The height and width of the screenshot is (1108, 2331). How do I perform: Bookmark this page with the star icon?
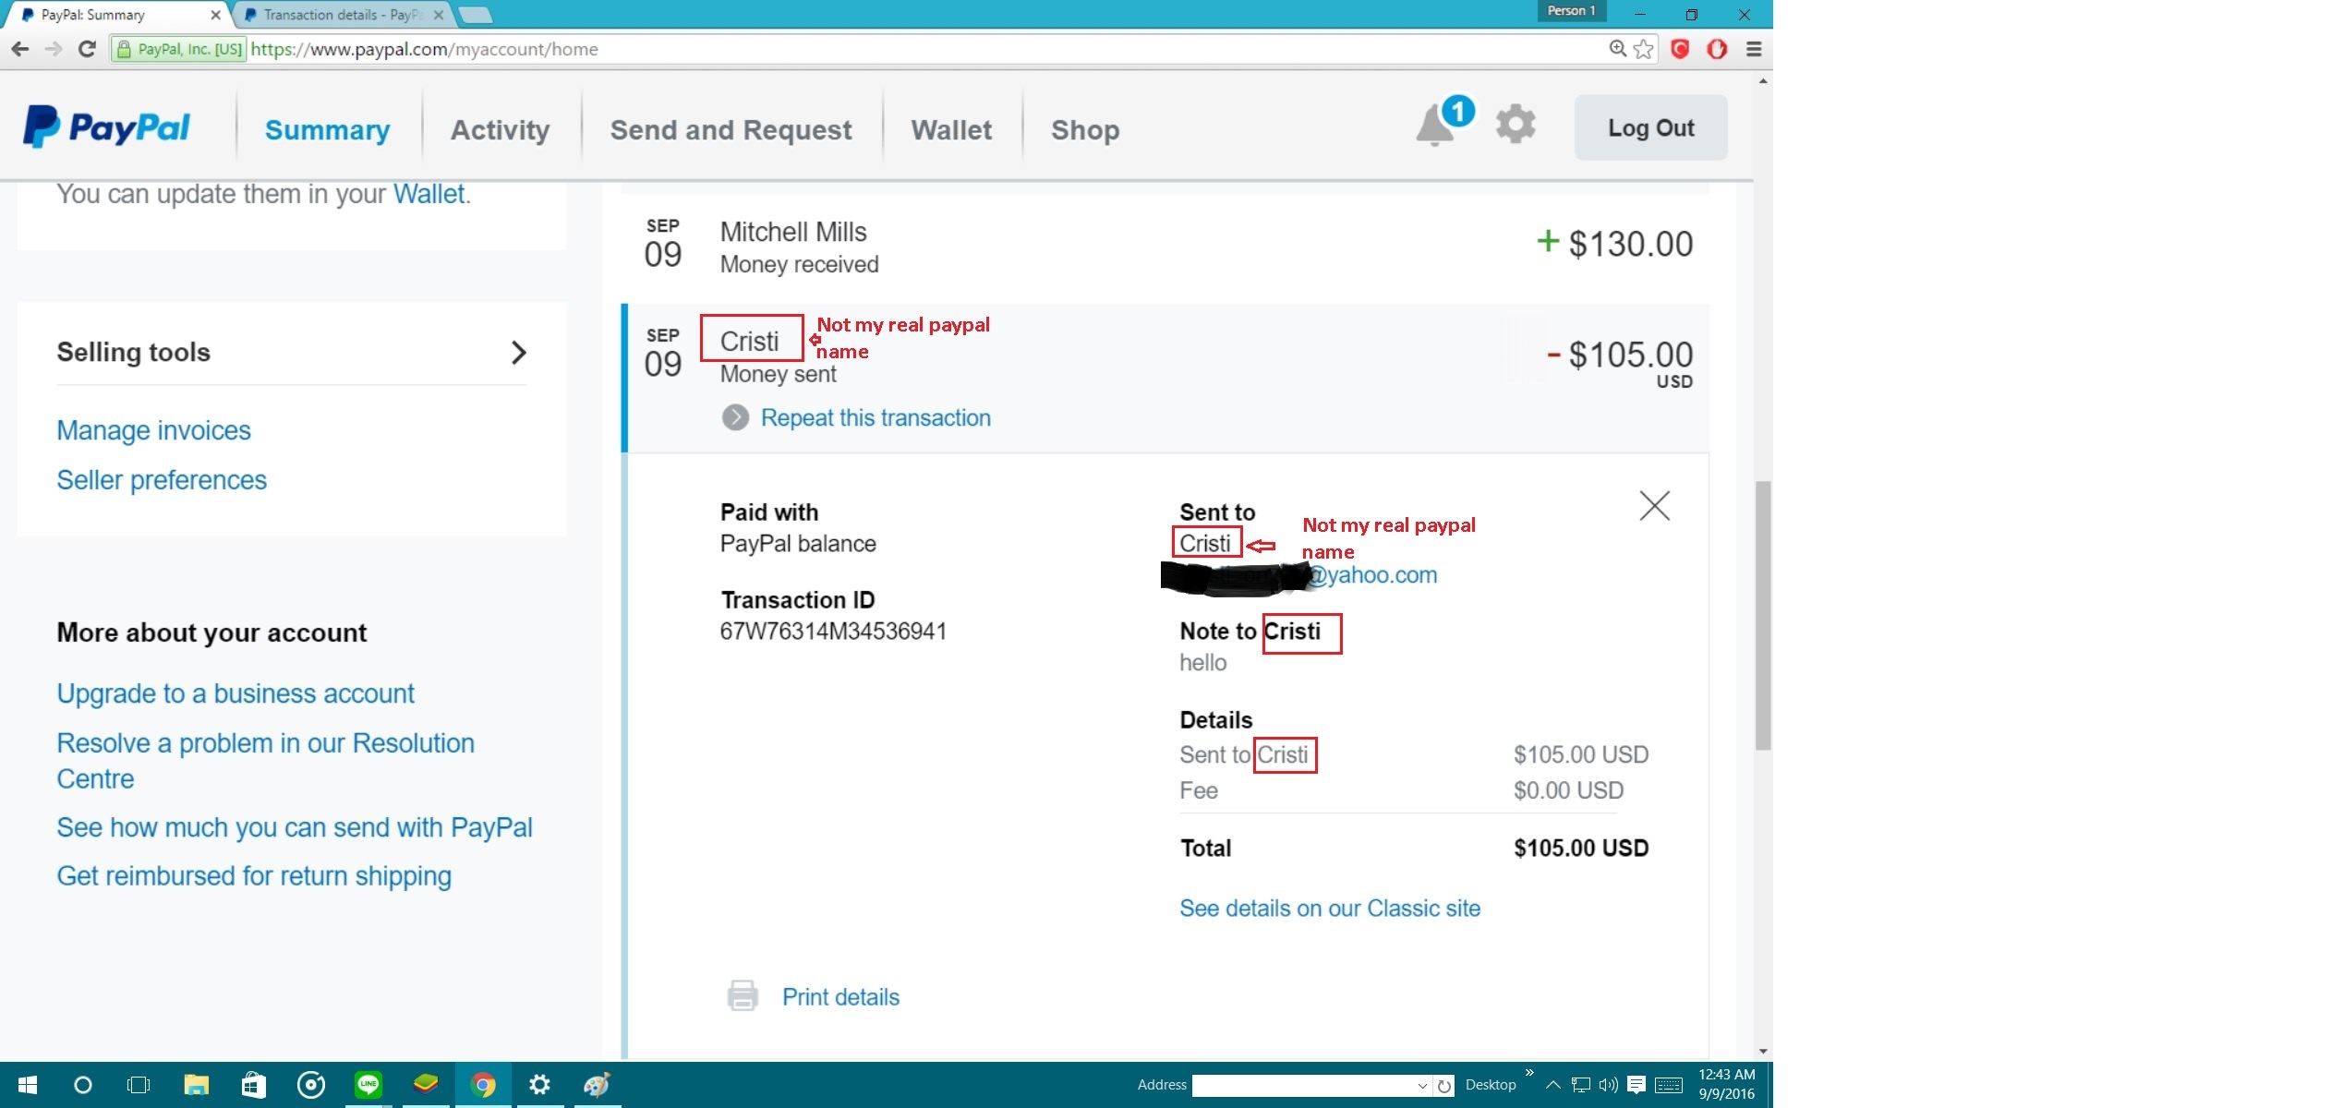tap(1644, 49)
